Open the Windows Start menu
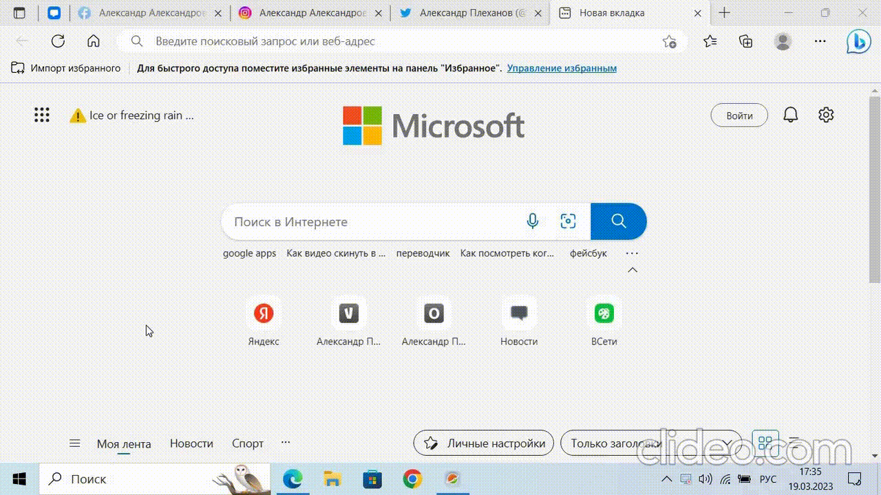The width and height of the screenshot is (881, 495). click(19, 479)
